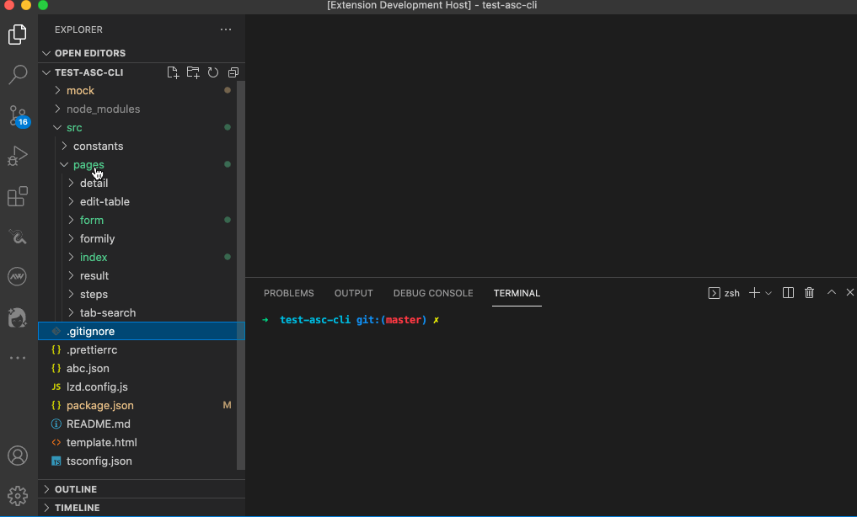Open the .gitignore file

click(141, 332)
